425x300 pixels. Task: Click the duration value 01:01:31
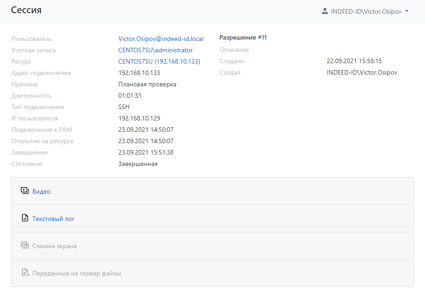[x=130, y=95]
